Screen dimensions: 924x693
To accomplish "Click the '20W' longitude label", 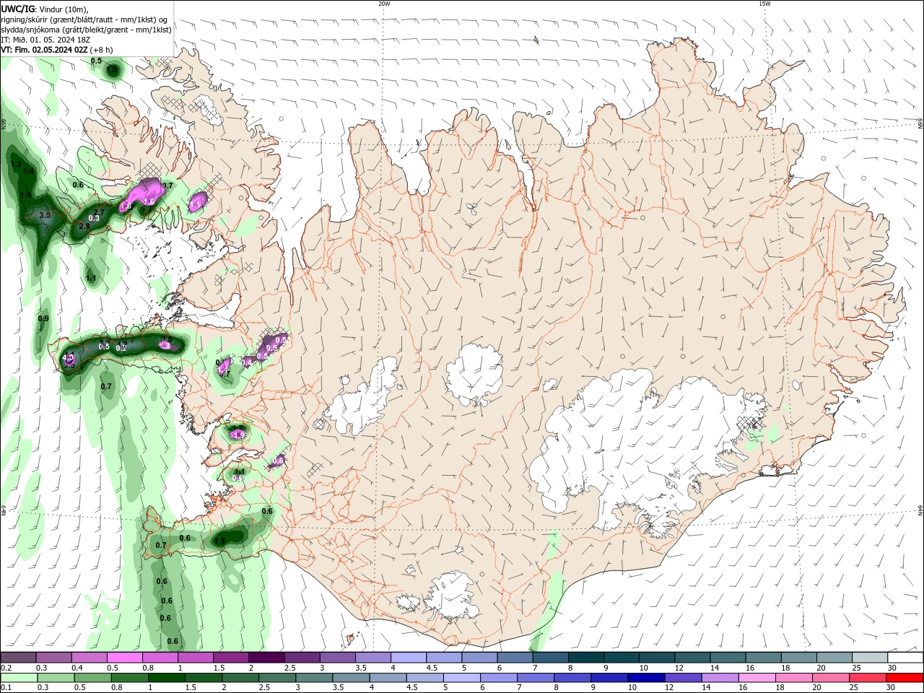I will click(384, 4).
